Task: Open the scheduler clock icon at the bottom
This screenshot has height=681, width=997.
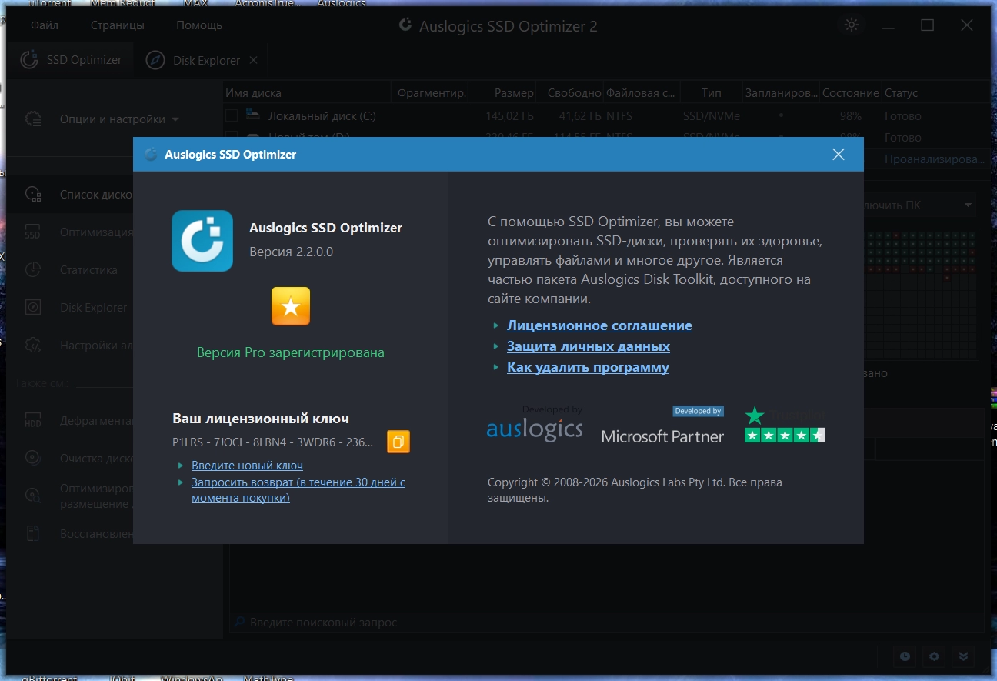Action: click(905, 656)
